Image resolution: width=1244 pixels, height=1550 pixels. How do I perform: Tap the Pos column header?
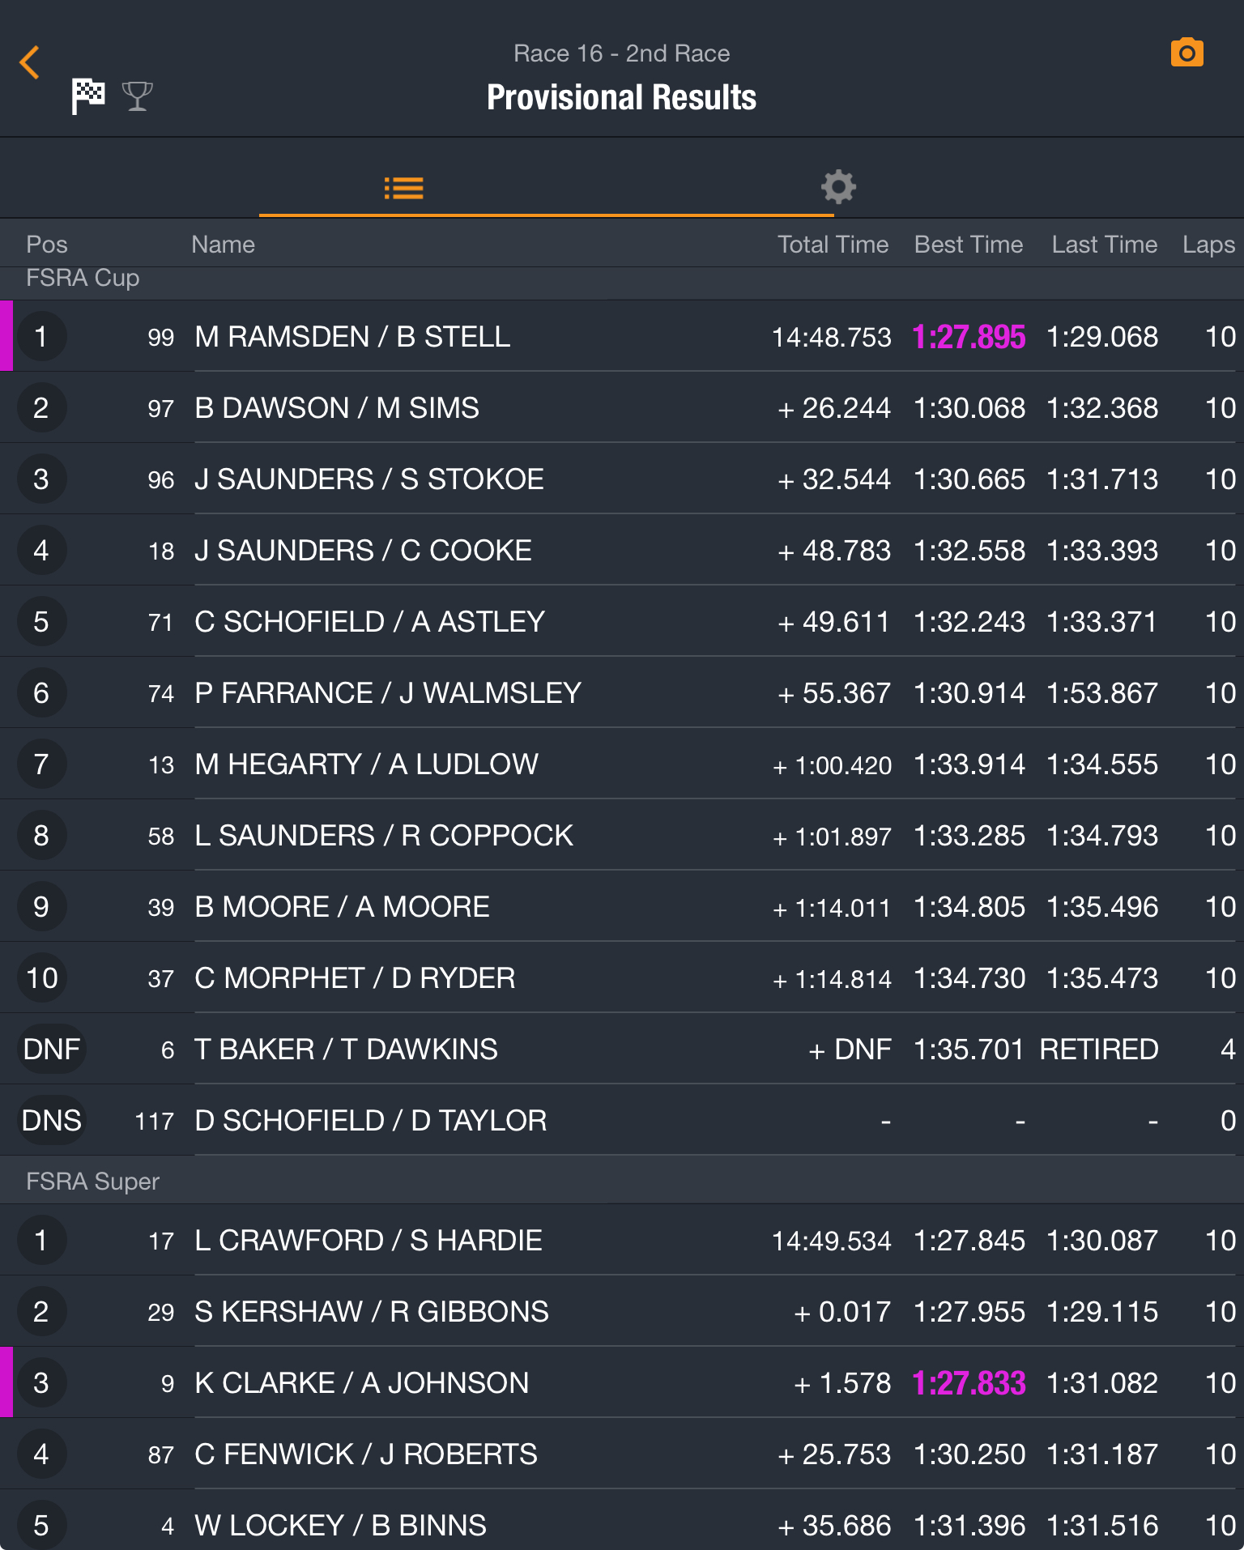tap(46, 245)
